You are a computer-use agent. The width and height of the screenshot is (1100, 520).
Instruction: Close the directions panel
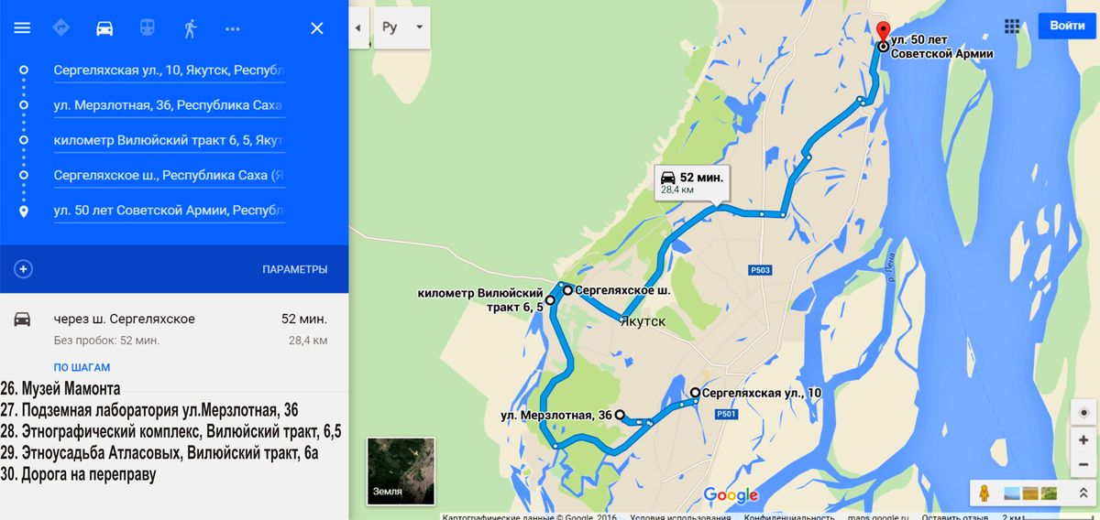[317, 28]
